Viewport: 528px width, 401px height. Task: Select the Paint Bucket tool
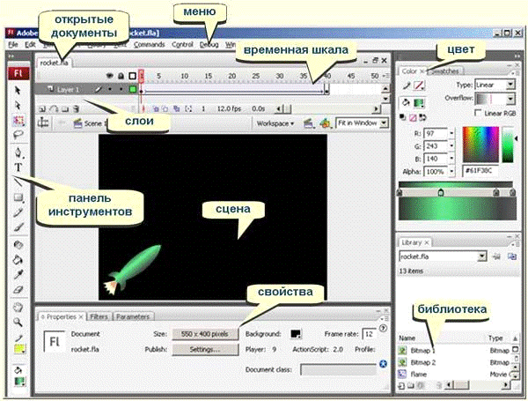point(18,260)
